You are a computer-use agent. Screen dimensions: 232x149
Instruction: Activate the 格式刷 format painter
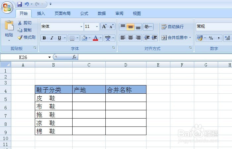[27, 37]
